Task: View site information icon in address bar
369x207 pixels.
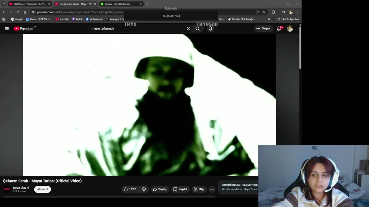Action: (33, 12)
